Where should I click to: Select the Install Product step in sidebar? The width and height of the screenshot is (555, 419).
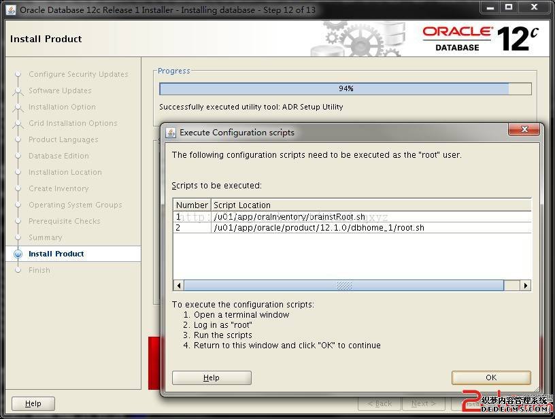pos(56,254)
